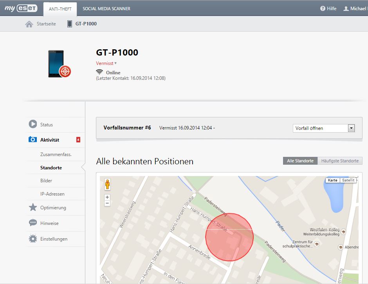This screenshot has width=368, height=284.
Task: Open the Michael account menu
Action: click(x=359, y=9)
